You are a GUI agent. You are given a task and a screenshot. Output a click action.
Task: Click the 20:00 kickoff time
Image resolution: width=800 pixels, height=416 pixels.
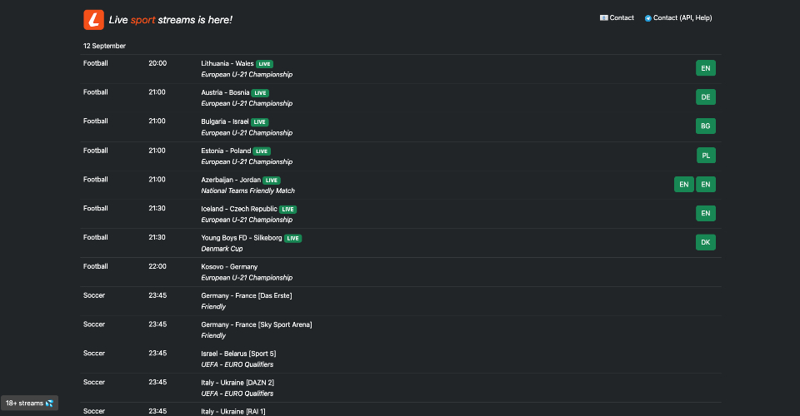[157, 63]
